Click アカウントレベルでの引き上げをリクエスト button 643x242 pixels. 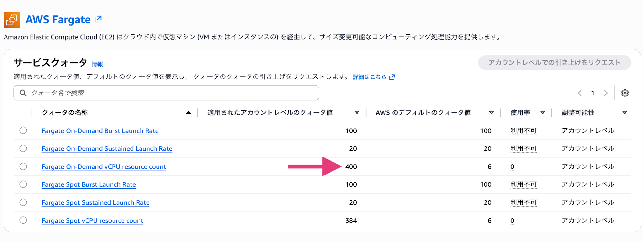click(554, 63)
